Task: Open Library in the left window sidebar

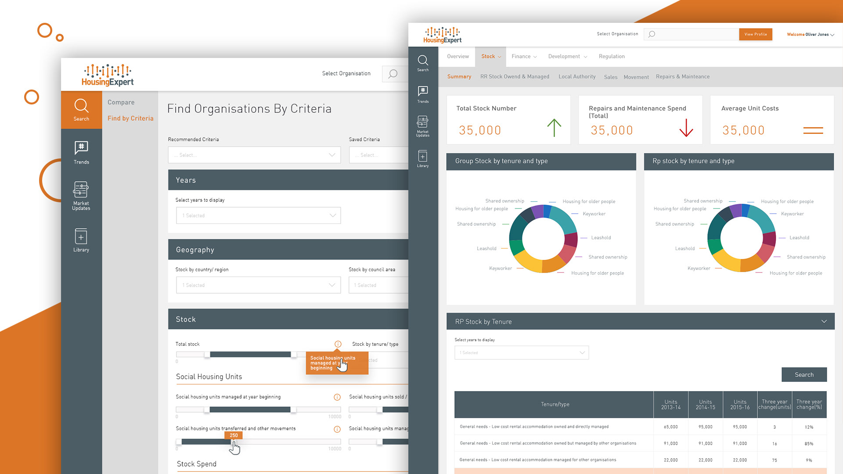Action: (81, 240)
